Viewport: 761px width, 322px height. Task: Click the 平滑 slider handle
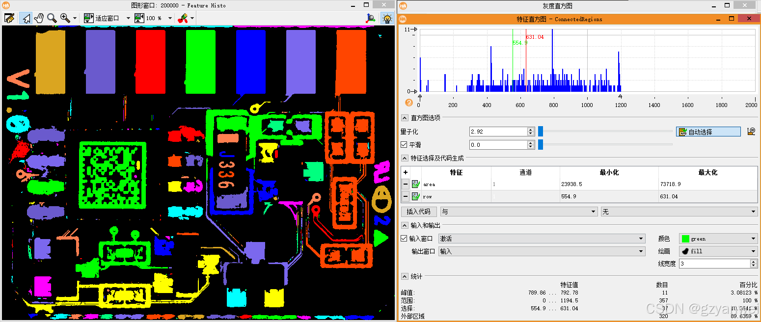tap(541, 144)
